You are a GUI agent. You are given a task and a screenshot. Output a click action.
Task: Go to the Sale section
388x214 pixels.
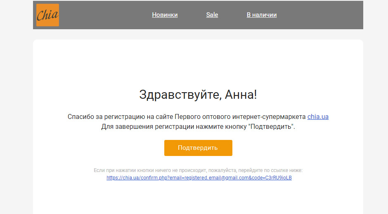pyautogui.click(x=212, y=15)
